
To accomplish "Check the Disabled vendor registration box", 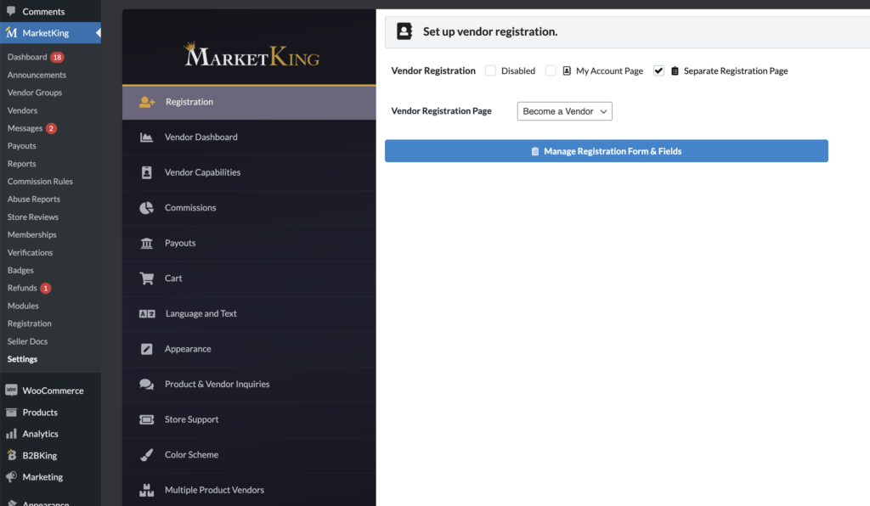I will (x=490, y=71).
